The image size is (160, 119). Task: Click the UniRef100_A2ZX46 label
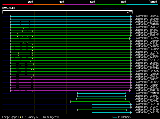pos(146,68)
